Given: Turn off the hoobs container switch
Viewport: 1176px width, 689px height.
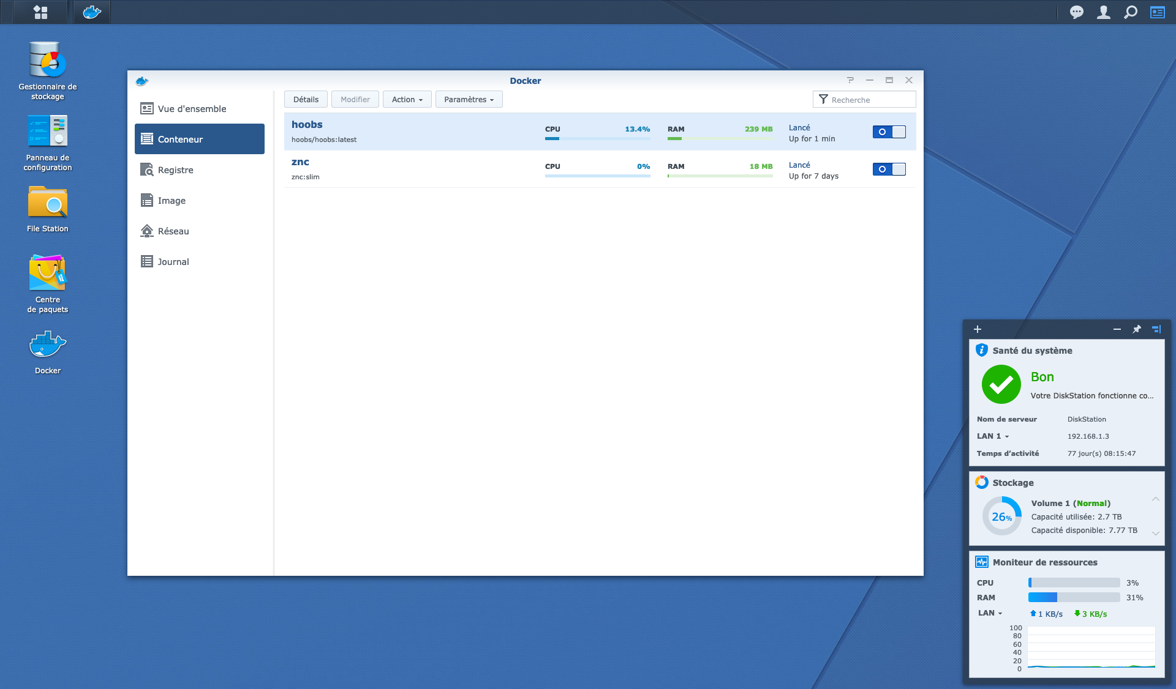Looking at the screenshot, I should pyautogui.click(x=889, y=132).
